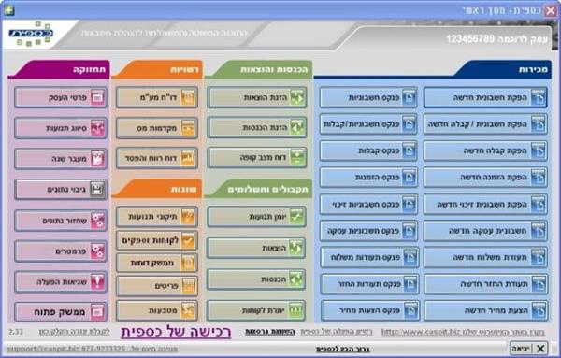561x358 pixels.
Task: Open הפקת קבלה חדשה
Action: click(485, 150)
